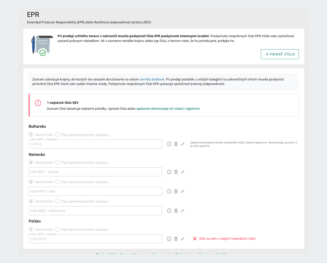The height and width of the screenshot is (263, 327).
Task: Edit the Nemecko OEEZ – elektronika number
Action: (x=183, y=211)
